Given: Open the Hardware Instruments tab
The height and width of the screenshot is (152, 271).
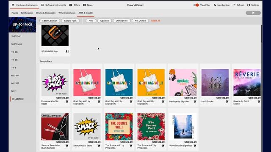Looking at the screenshot, I should click(25, 5).
